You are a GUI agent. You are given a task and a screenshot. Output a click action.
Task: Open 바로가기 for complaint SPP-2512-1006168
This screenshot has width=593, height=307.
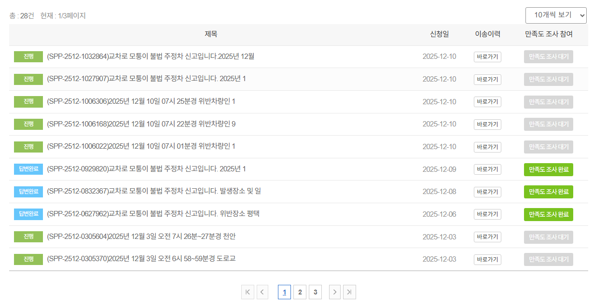pos(487,124)
